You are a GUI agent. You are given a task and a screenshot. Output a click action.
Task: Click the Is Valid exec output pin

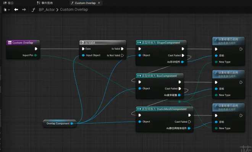(122, 49)
